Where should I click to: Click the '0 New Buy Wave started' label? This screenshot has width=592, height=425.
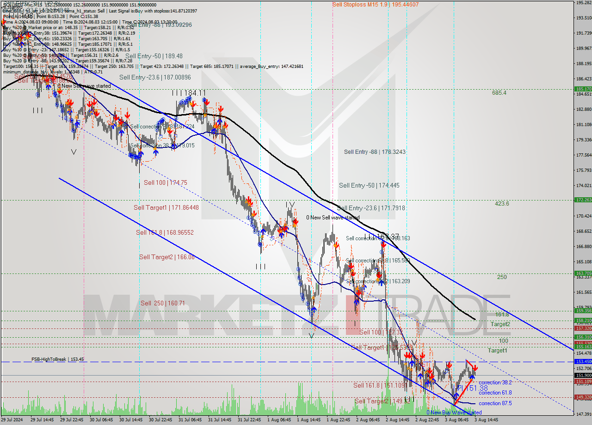(454, 413)
